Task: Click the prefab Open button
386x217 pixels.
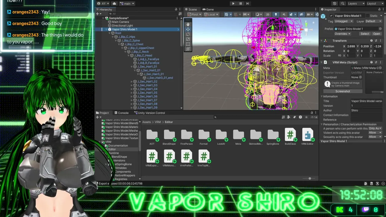Action: click(x=376, y=34)
